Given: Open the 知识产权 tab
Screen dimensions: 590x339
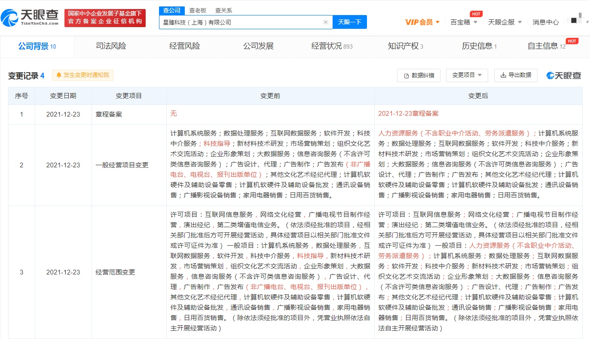Looking at the screenshot, I should click(x=406, y=46).
